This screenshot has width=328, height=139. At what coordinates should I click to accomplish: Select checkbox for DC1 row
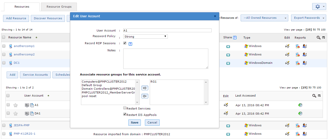pos(4,63)
